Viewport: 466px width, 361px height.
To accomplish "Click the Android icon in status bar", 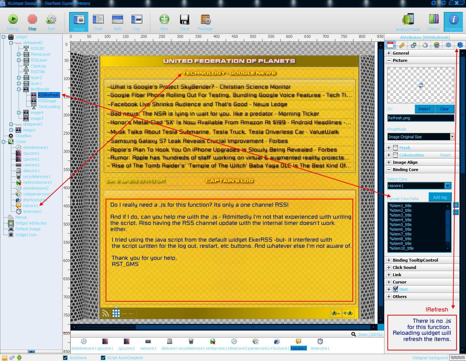I will [19, 358].
